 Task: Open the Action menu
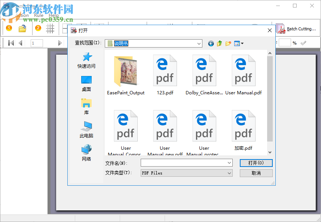click(x=22, y=16)
